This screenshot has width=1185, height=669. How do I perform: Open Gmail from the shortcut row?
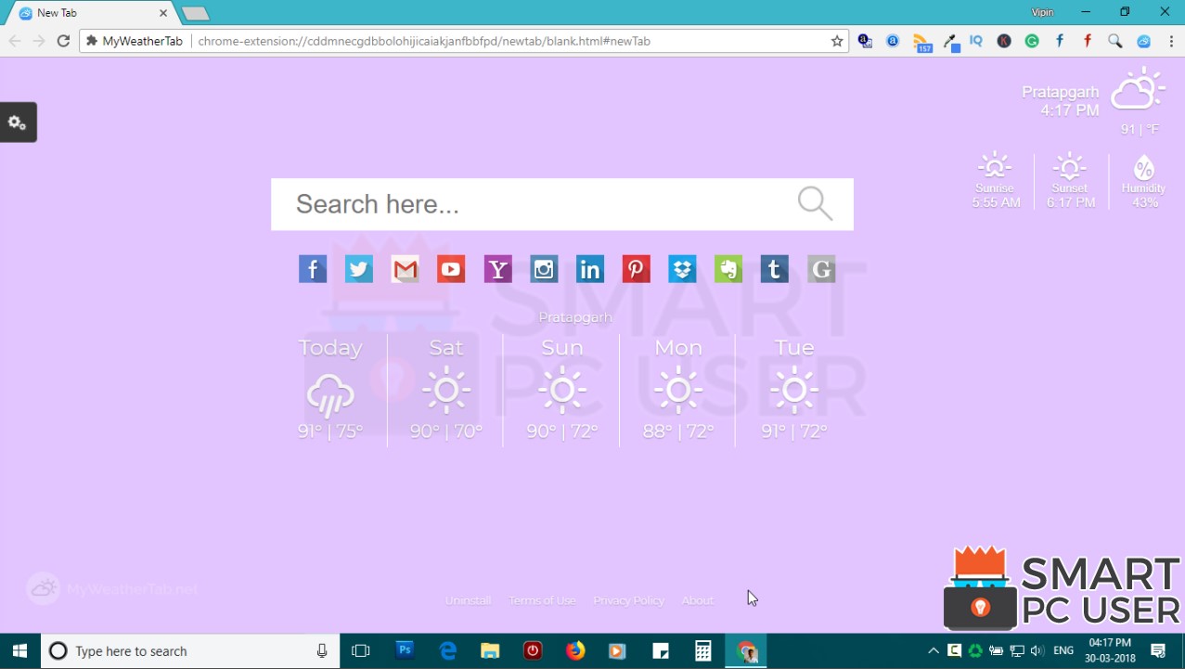pos(405,268)
